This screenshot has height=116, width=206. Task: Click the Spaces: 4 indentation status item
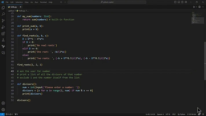pos(160,114)
